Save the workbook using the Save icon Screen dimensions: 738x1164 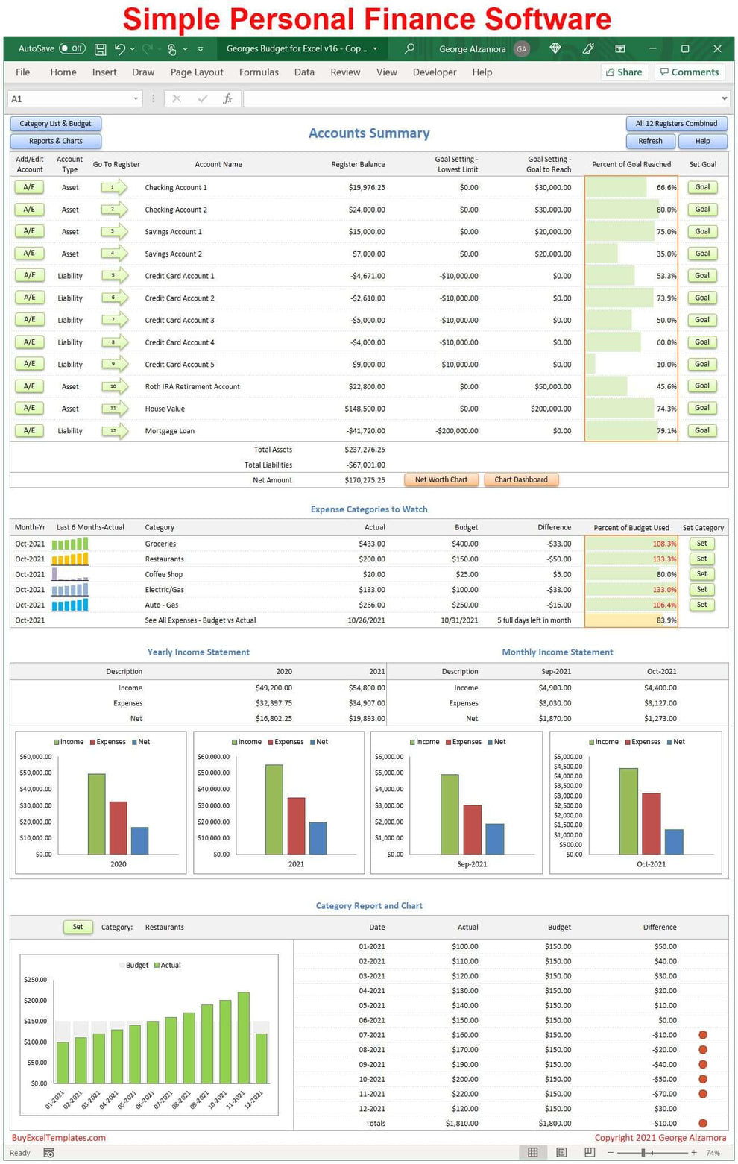coord(100,48)
